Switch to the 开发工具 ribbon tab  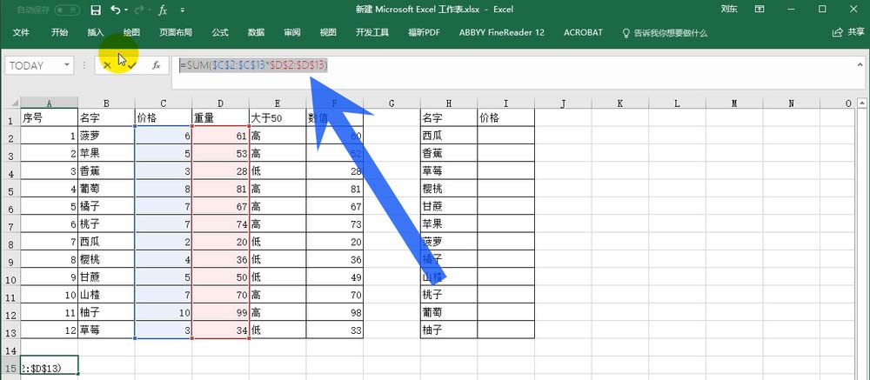coord(372,33)
